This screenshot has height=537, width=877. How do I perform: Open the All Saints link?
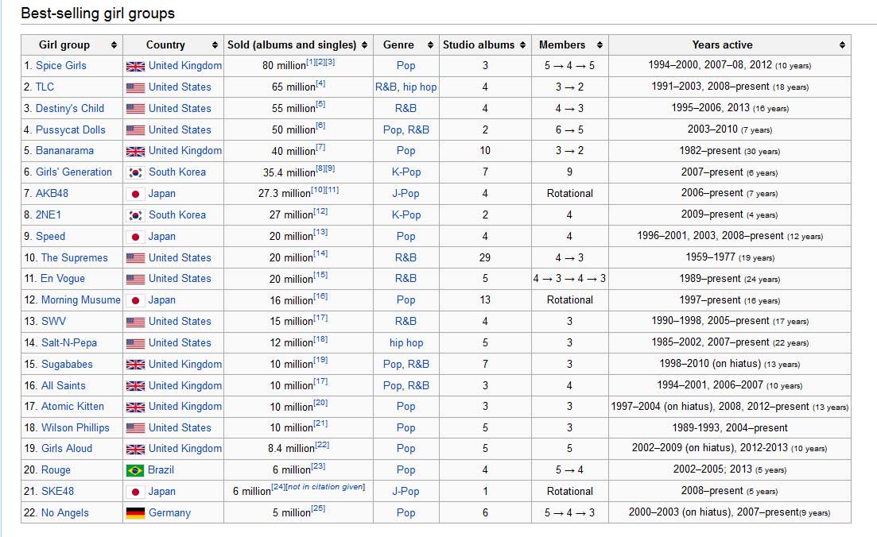pyautogui.click(x=63, y=385)
